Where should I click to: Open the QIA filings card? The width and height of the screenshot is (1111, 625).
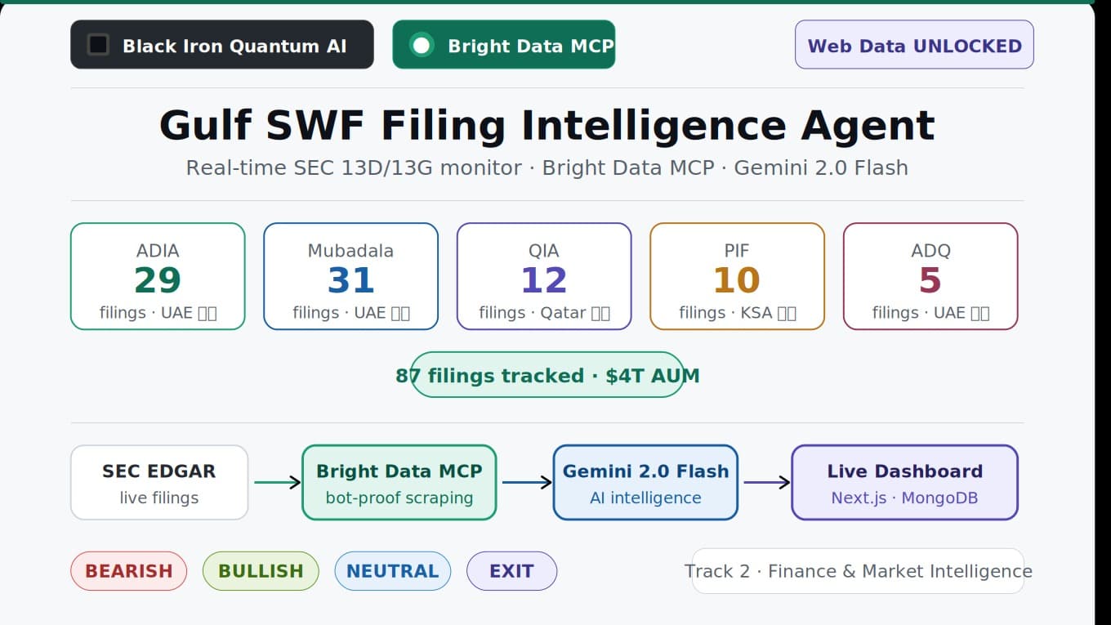pyautogui.click(x=544, y=276)
